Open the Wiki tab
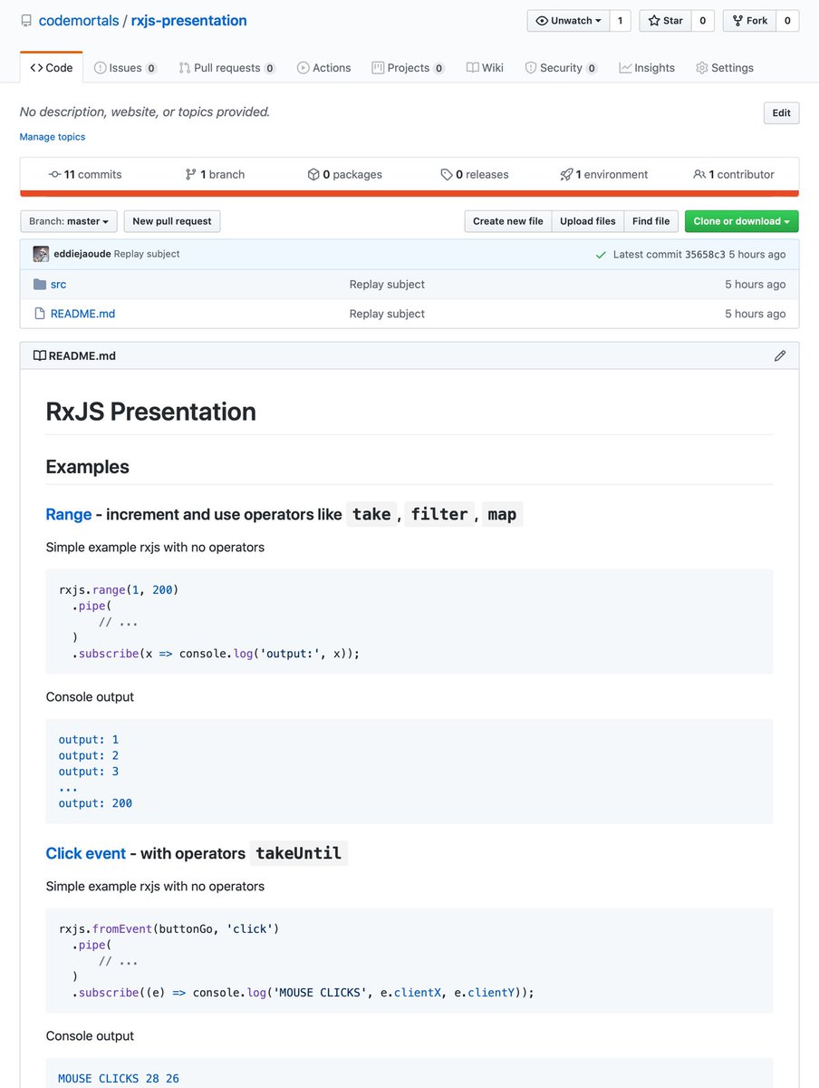This screenshot has height=1088, width=819. [x=485, y=68]
